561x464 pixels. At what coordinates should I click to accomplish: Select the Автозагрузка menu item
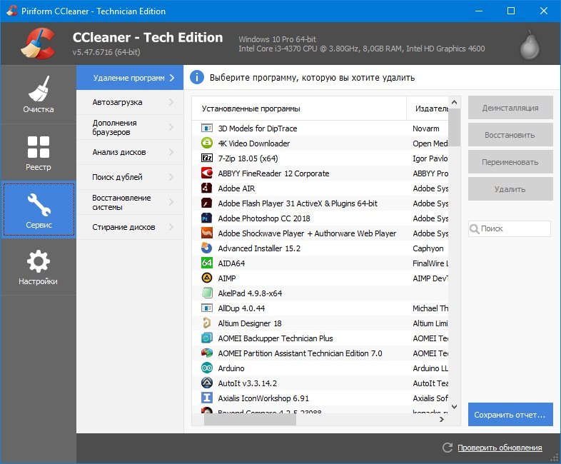tap(118, 102)
